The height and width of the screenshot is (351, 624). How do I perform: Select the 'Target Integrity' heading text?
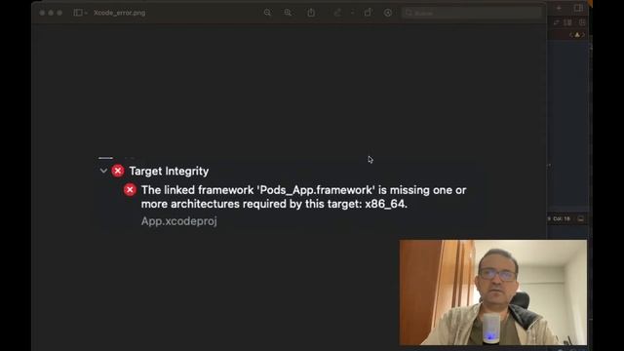[169, 172]
